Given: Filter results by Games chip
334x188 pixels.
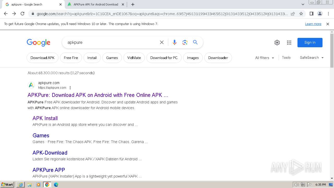Looking at the screenshot, I should pos(112,58).
